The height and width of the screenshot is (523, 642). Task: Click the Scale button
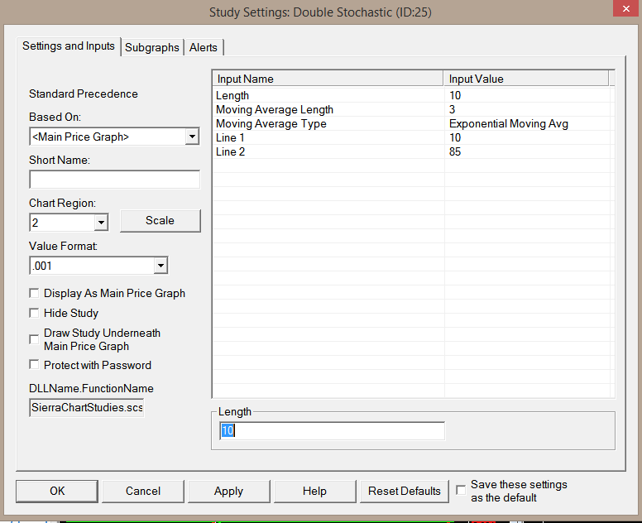tap(160, 221)
